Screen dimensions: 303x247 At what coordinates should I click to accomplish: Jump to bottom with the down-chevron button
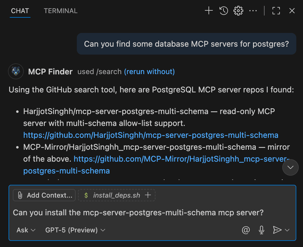(290, 167)
